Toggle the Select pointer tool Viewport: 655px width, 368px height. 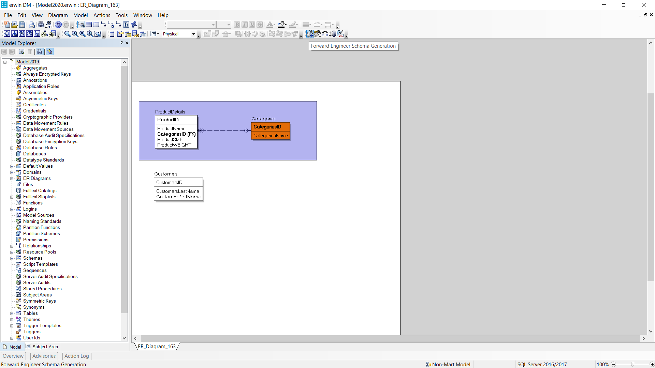[x=81, y=25]
